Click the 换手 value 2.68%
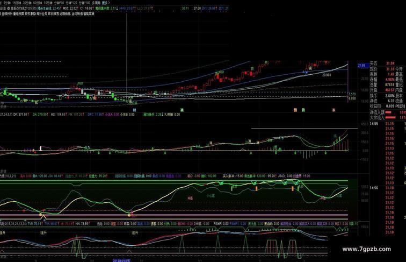Screen dimensions: 406x262 (x=390, y=95)
